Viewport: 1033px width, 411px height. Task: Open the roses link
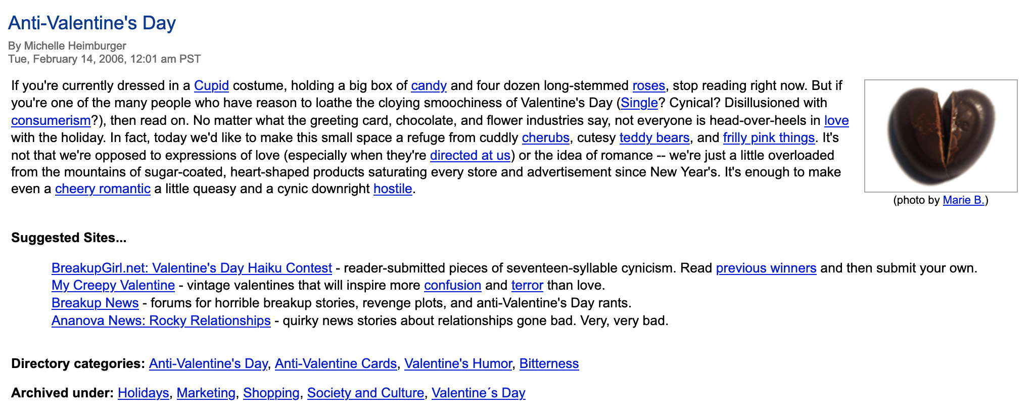tap(648, 85)
